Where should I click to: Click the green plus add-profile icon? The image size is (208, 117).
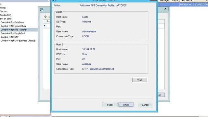(x=45, y=17)
